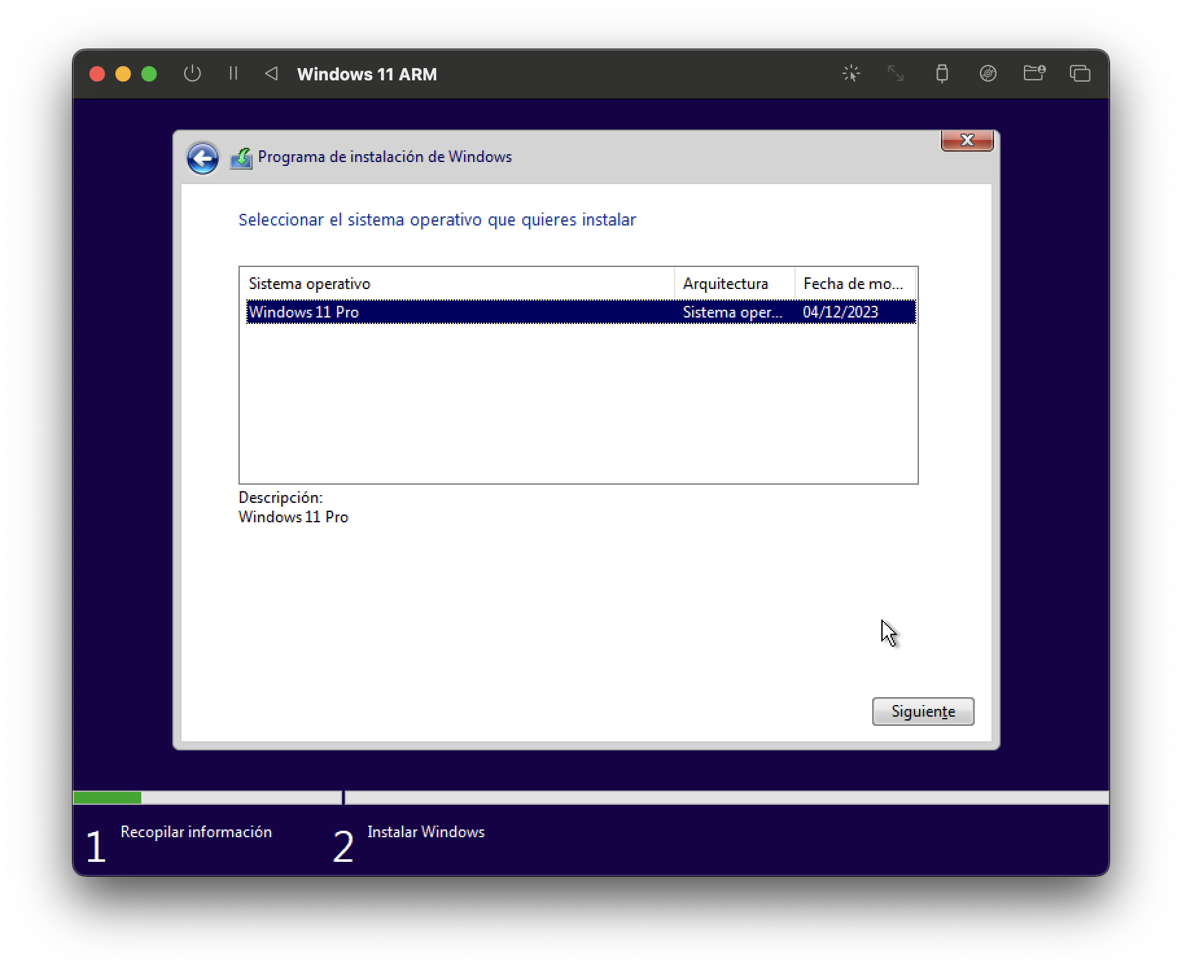The height and width of the screenshot is (972, 1182).
Task: Go back with blue arrow button
Action: [x=203, y=158]
